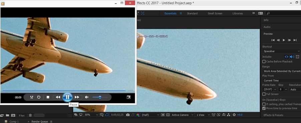Show channel and color management settings
Viewport: 301px width, 123px height.
(x=138, y=115)
